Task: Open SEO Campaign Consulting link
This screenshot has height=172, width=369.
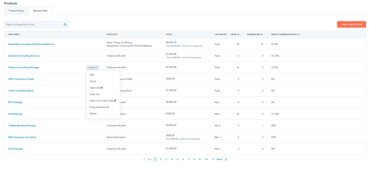Action: point(22,137)
